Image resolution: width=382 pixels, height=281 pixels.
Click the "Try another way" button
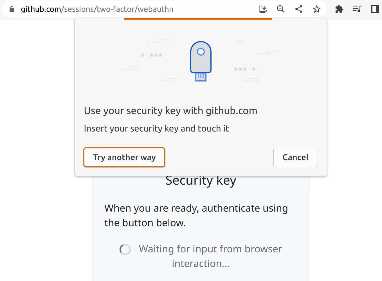point(124,157)
